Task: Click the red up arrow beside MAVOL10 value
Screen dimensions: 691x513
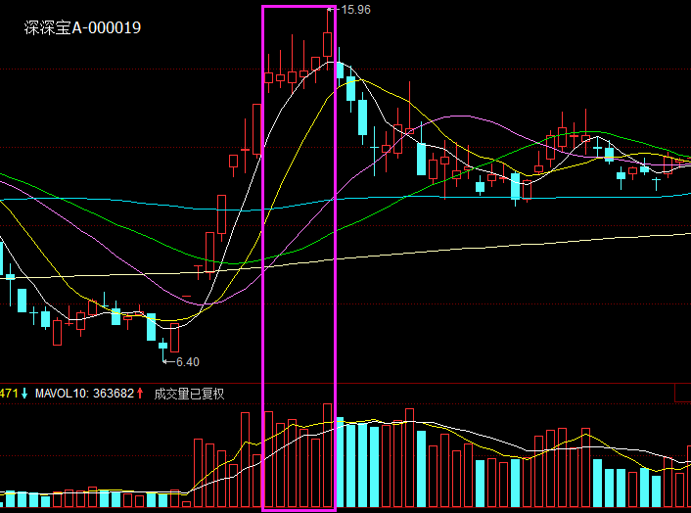Action: 140,393
